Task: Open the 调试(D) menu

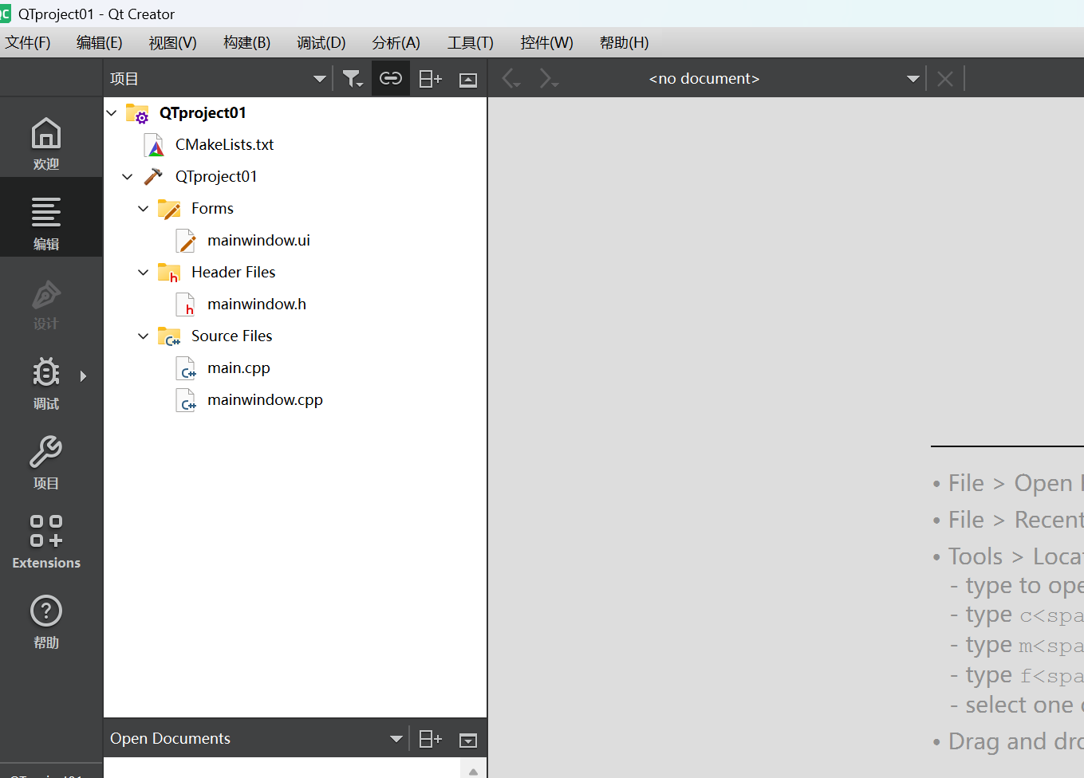Action: (321, 43)
